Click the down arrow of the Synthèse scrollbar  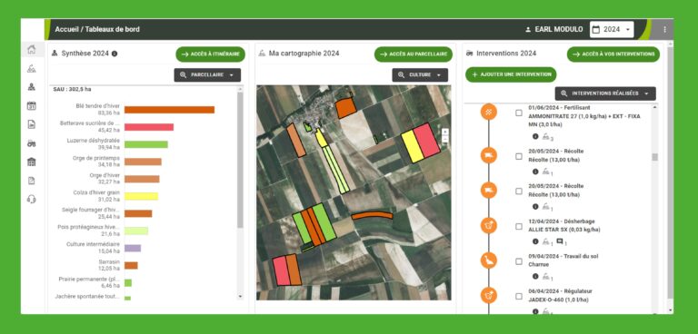coord(240,296)
